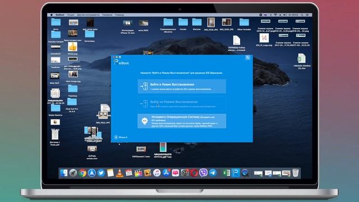This screenshot has height=202, width=359.
Task: Open Notes from the Dock
Action: pos(111,173)
